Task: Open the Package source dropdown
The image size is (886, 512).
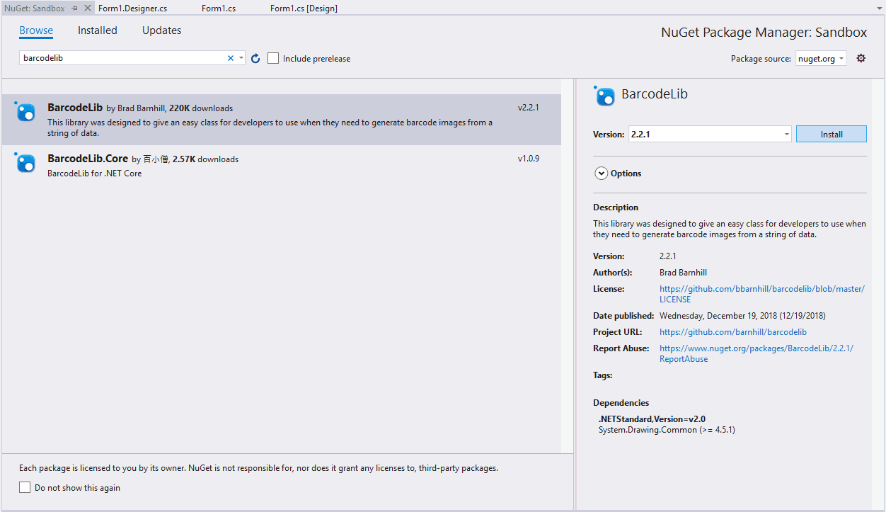Action: pyautogui.click(x=821, y=58)
